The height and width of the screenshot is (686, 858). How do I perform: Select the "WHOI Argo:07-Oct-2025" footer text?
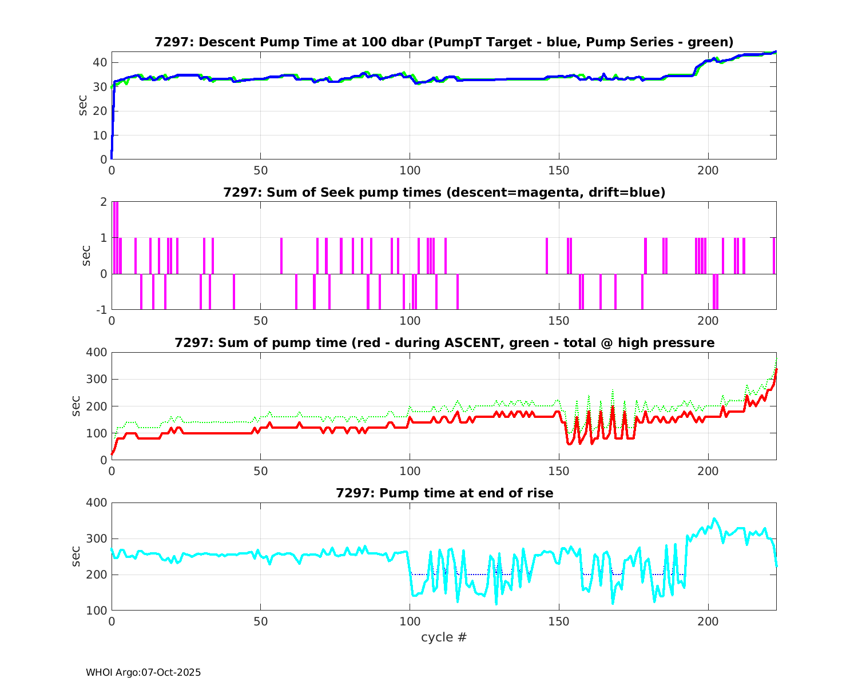pos(143,673)
